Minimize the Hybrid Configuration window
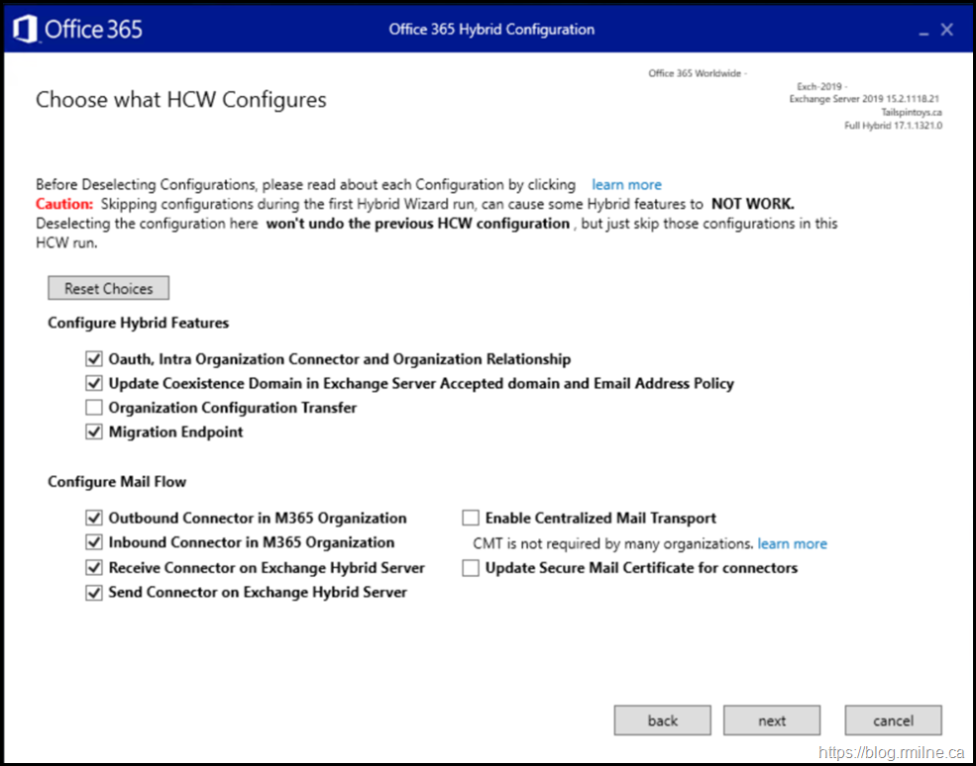Viewport: 976px width, 766px height. 923,31
